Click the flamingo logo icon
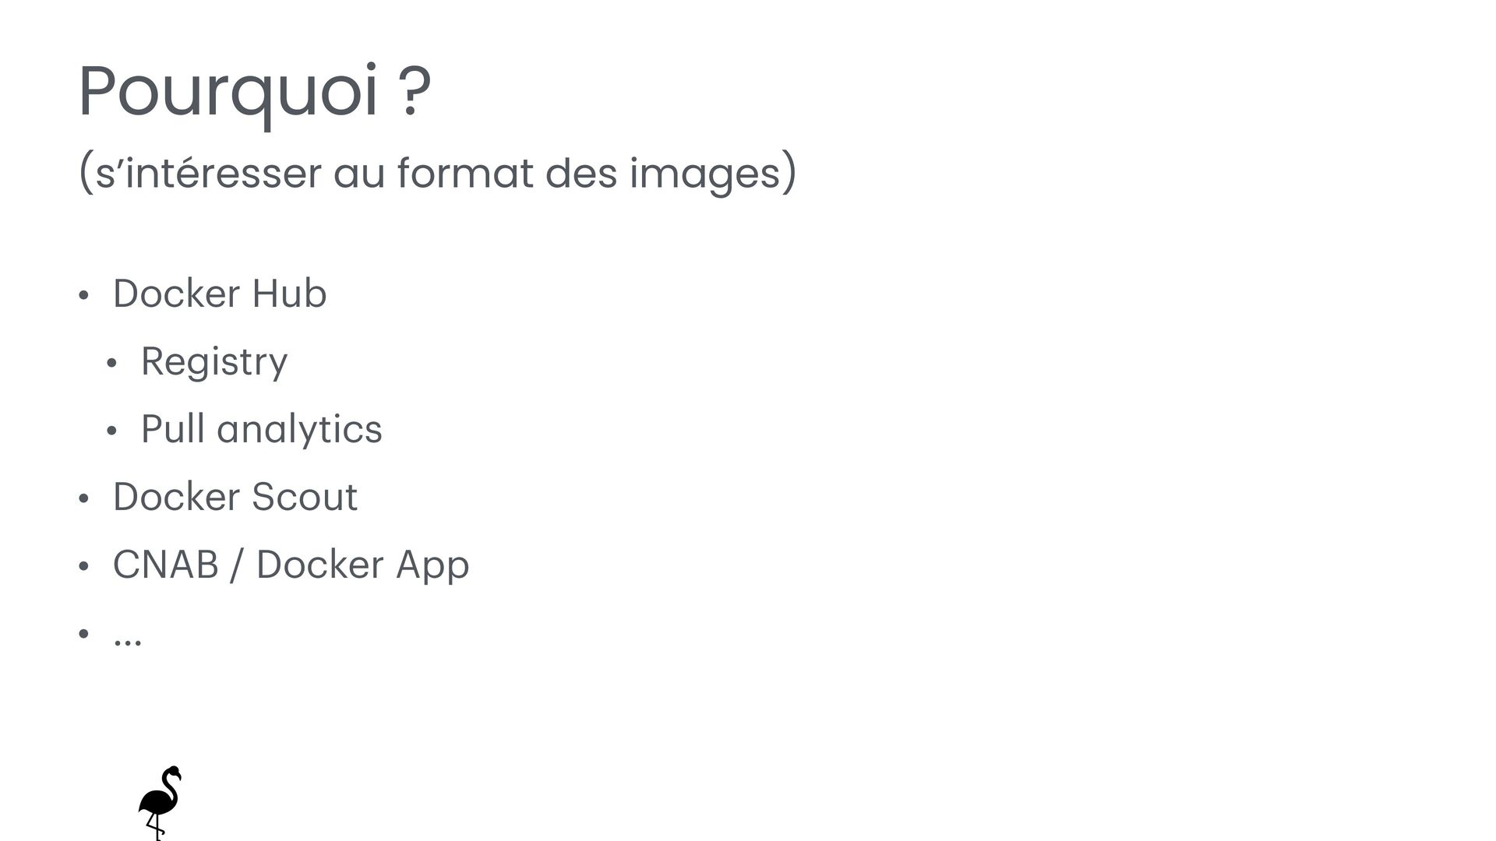Screen dimensions: 1496x841 tap(161, 803)
